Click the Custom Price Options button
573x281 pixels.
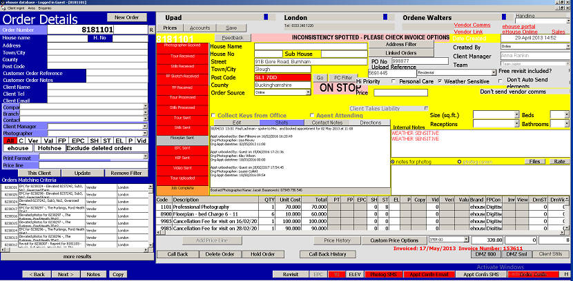pos(394,240)
